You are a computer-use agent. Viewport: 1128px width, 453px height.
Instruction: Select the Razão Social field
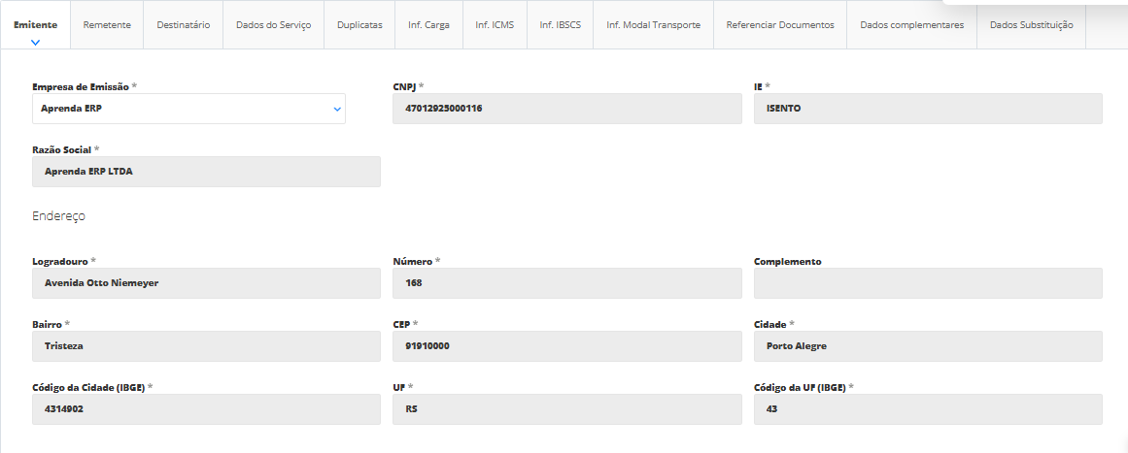tap(206, 172)
